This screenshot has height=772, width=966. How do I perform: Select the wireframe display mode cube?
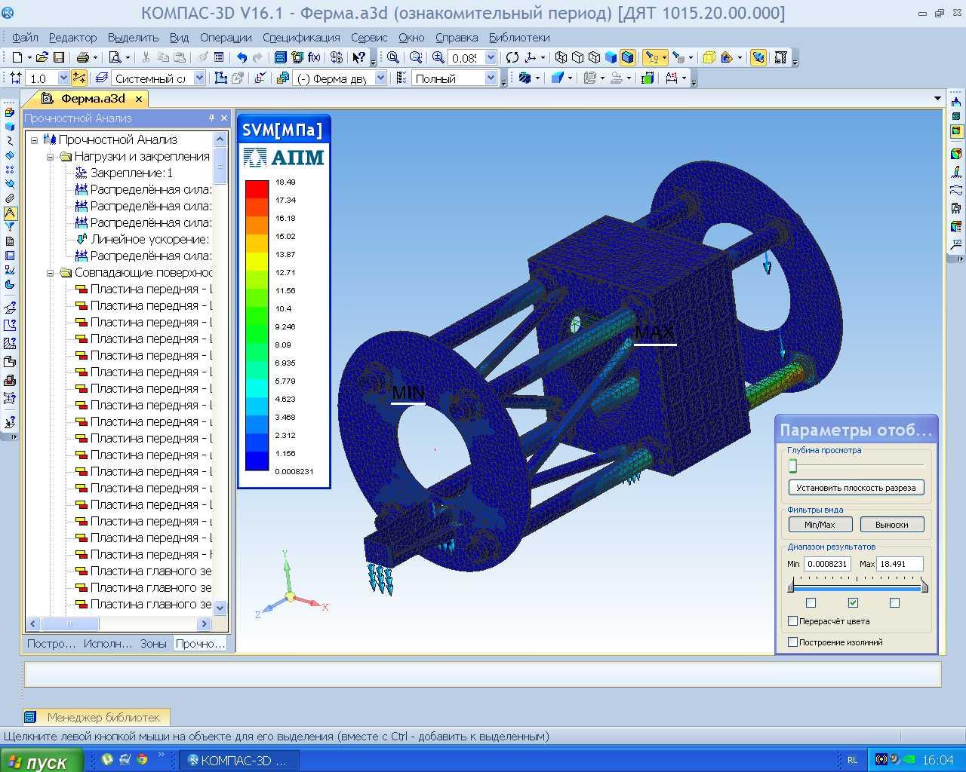561,57
